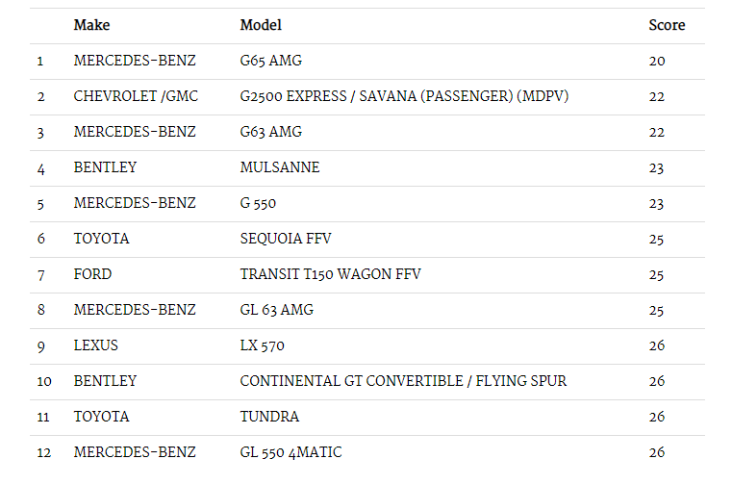Click the Score column header
This screenshot has height=485, width=732.
pos(667,25)
